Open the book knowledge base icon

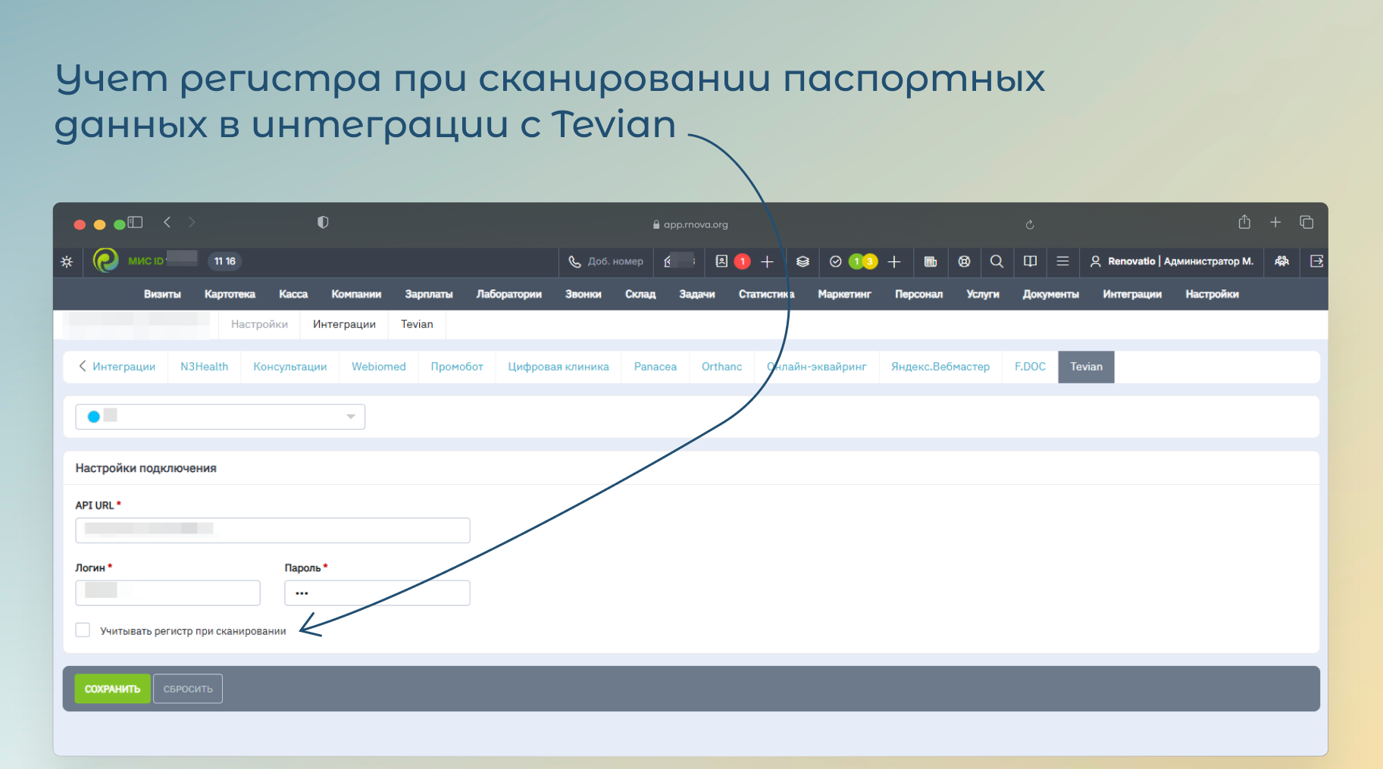[1030, 261]
